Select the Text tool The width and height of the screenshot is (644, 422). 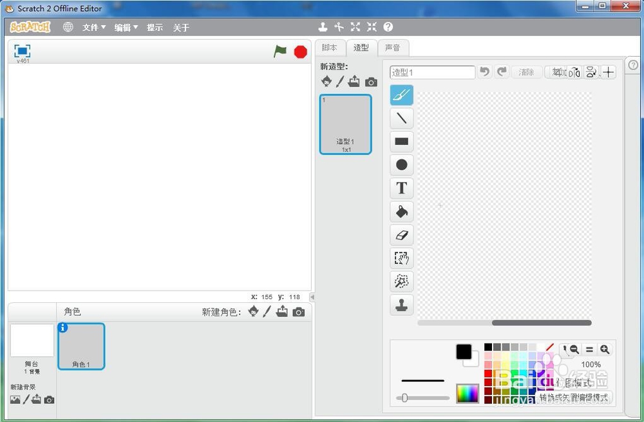click(401, 188)
